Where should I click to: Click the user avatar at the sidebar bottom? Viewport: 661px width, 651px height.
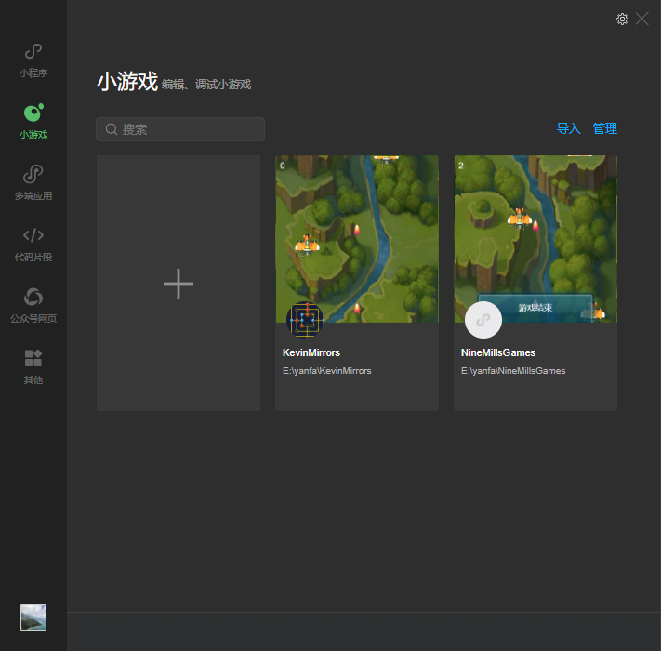(33, 618)
